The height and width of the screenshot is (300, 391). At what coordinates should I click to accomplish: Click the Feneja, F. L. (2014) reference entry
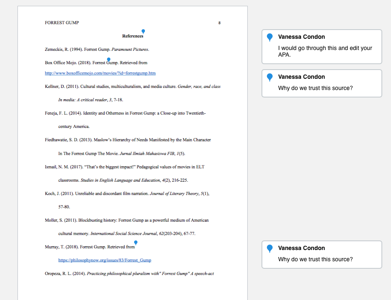(125, 120)
